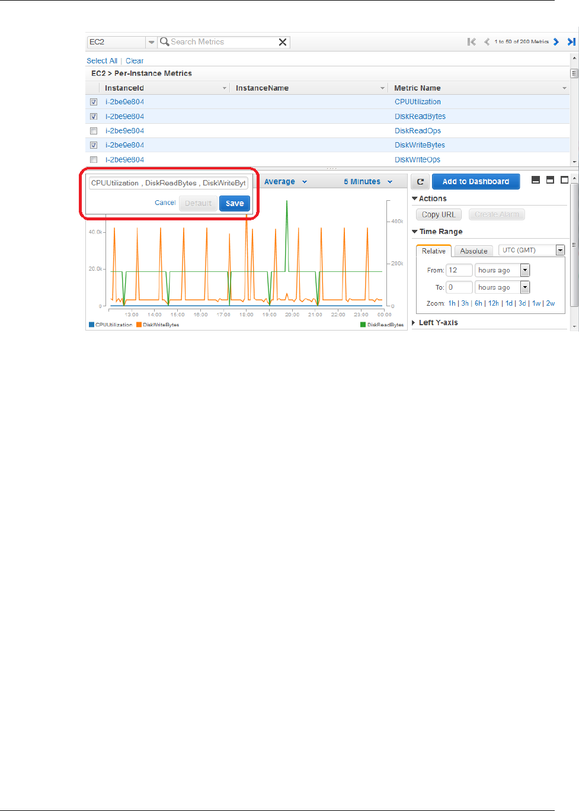Open the DiskReadOps metric link
The width and height of the screenshot is (579, 811).
[418, 131]
